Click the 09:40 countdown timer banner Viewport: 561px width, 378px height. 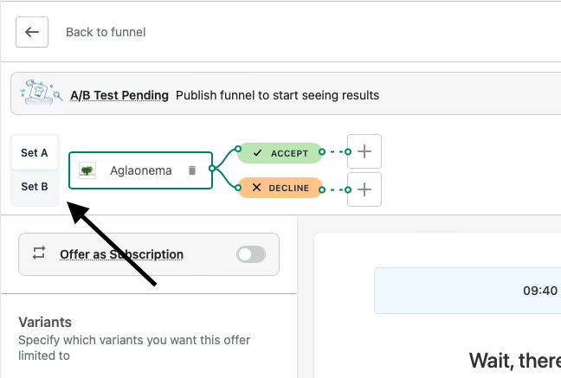point(467,291)
